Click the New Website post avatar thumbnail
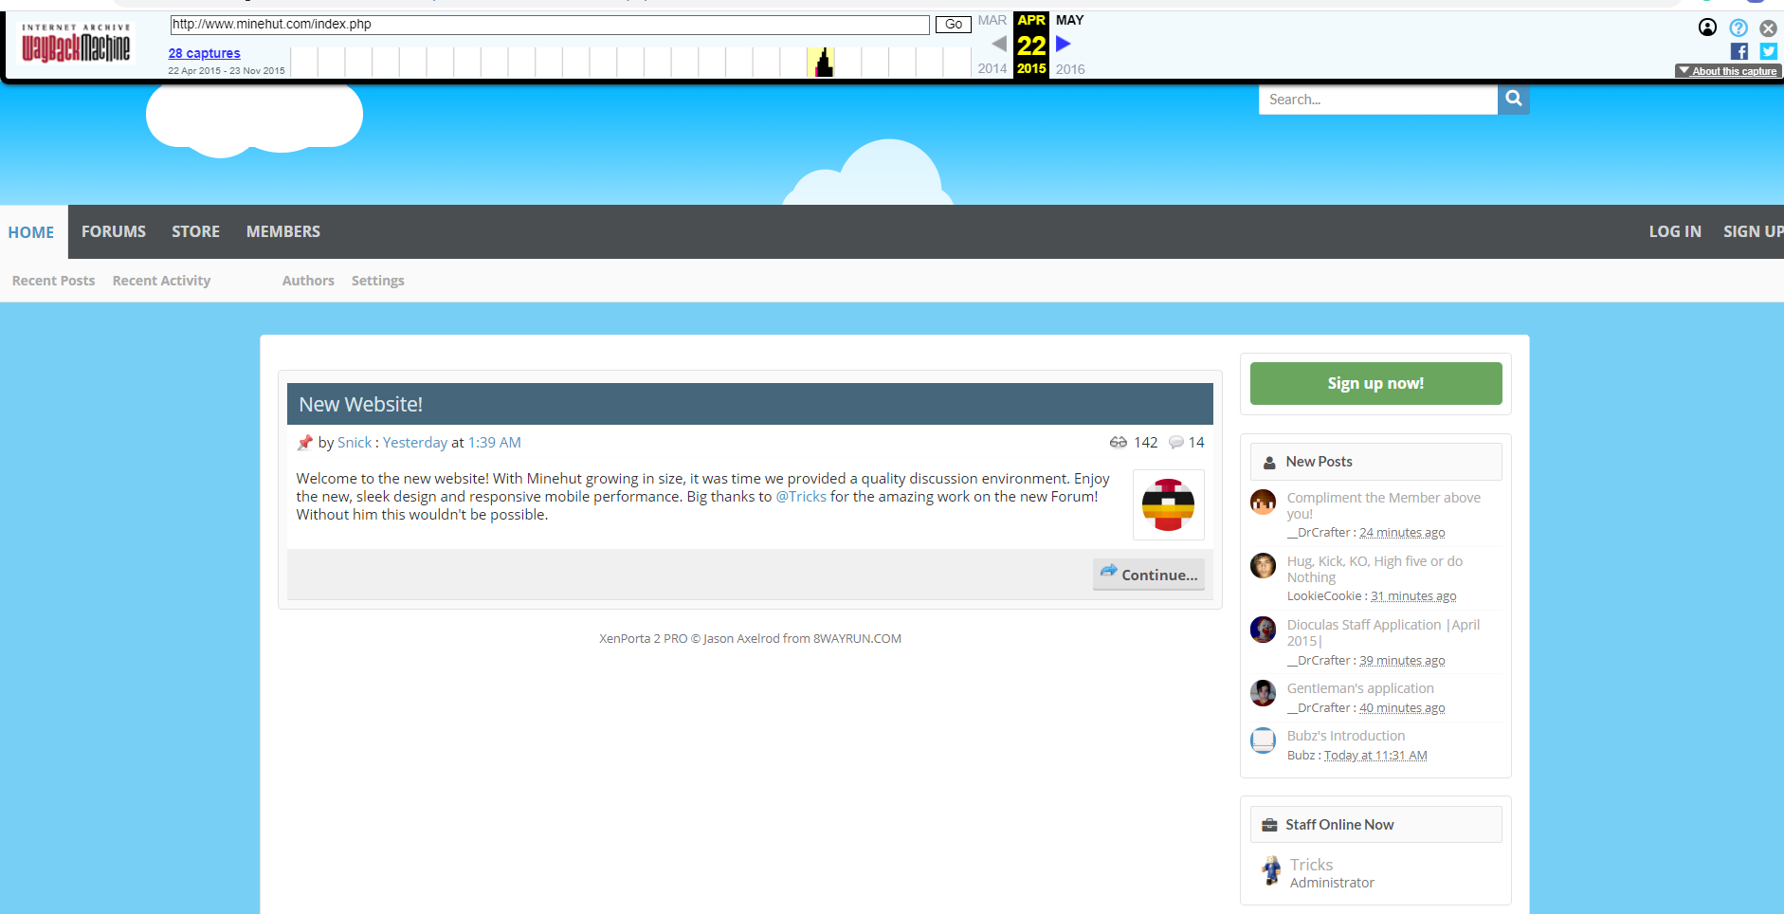The image size is (1784, 914). (1169, 504)
